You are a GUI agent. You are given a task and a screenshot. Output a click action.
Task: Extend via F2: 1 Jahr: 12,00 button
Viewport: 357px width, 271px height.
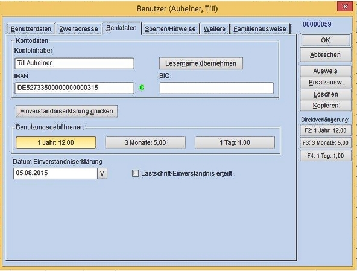tap(326, 130)
